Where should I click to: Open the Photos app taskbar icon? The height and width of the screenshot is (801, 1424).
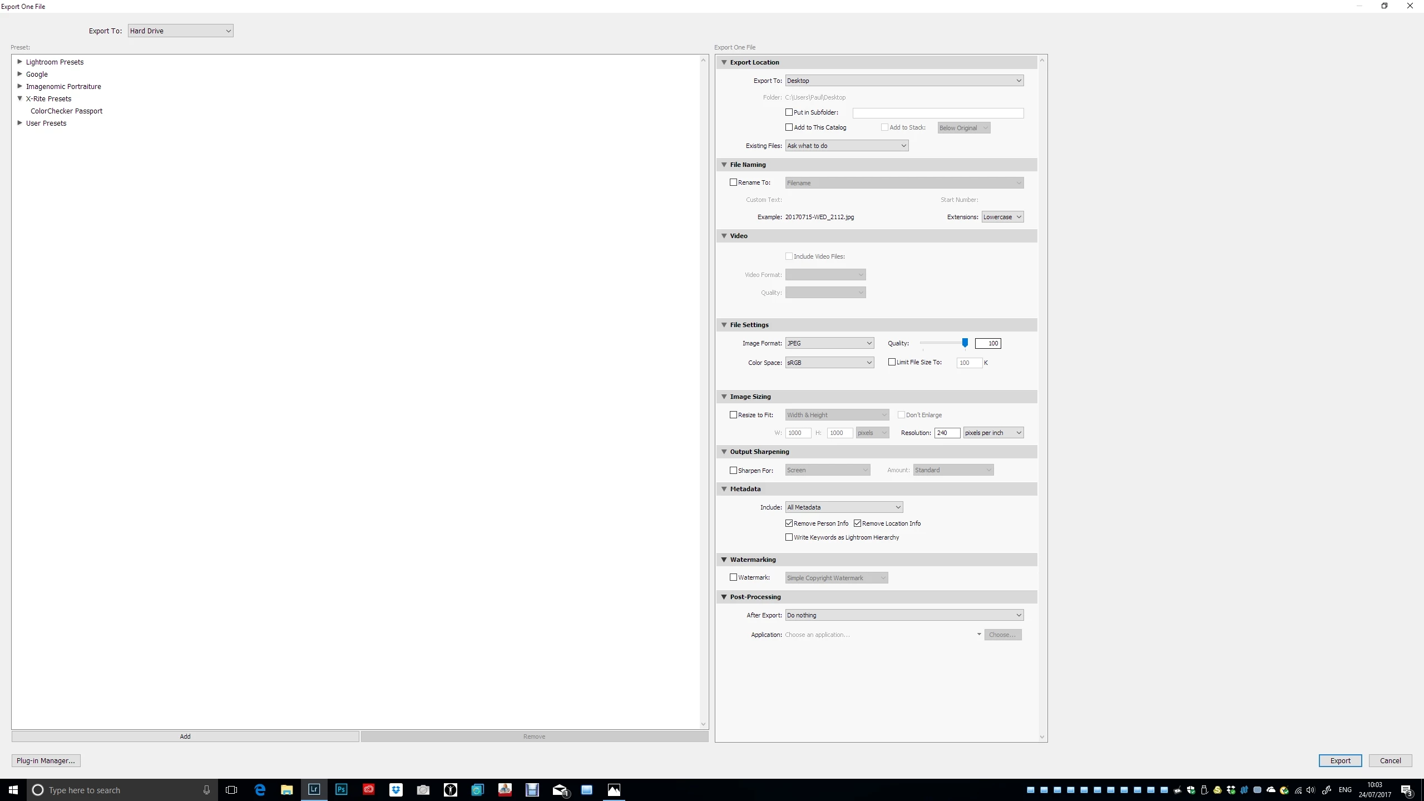click(614, 789)
